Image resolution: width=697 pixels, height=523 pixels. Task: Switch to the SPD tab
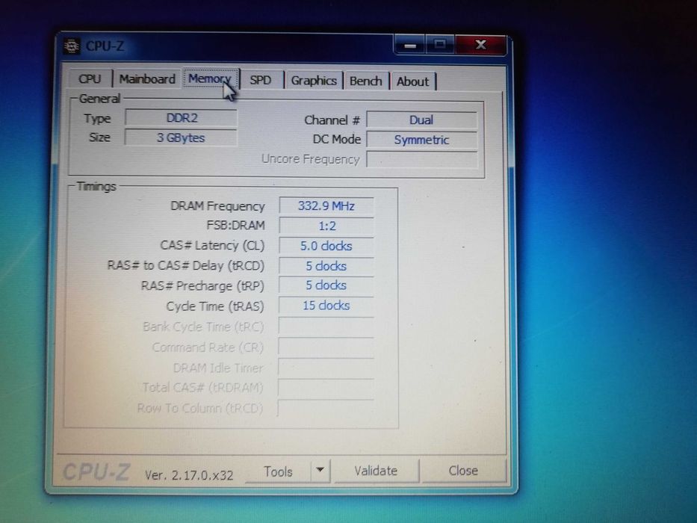[261, 80]
